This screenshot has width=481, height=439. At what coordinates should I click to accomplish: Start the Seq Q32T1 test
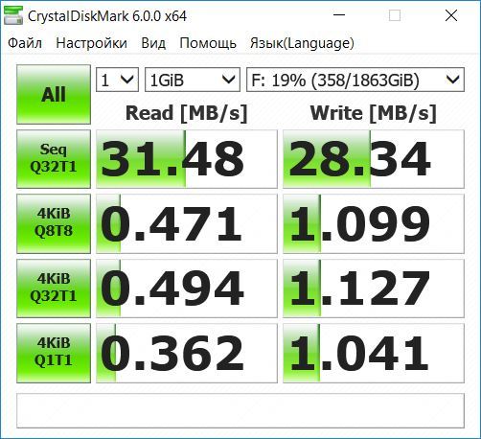[54, 159]
